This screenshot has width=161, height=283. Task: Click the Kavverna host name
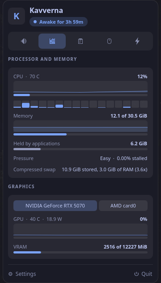click(x=46, y=10)
